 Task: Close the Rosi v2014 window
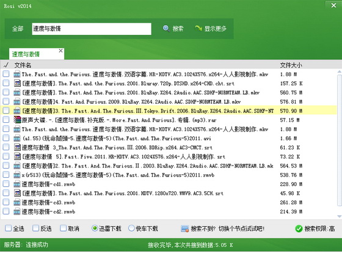[333, 5]
